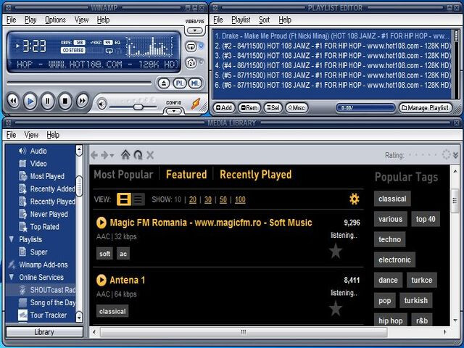This screenshot has height=348, width=464.
Task: Switch to the Featured tab
Action: (x=186, y=174)
